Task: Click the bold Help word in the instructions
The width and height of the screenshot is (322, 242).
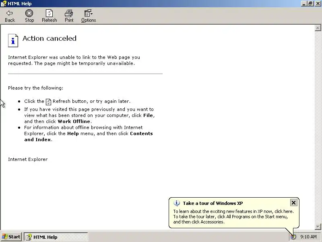Action: [73, 134]
